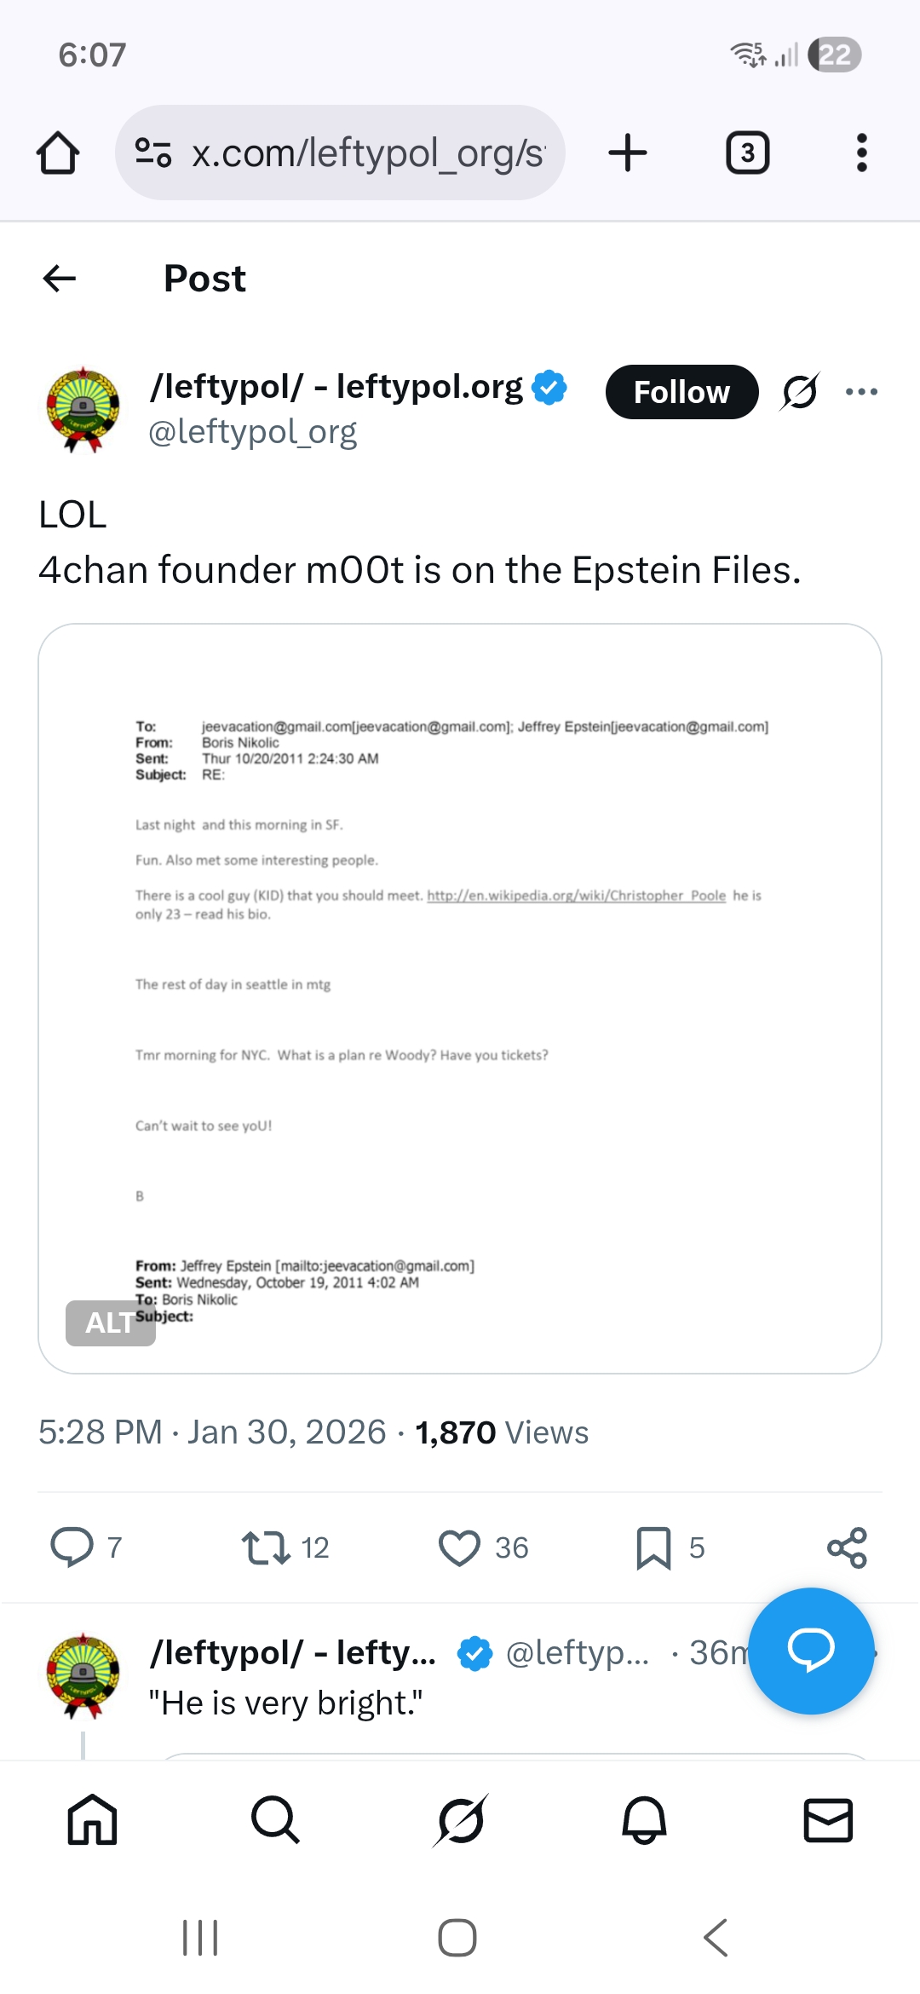Show the ALT text for the image

pos(110,1323)
